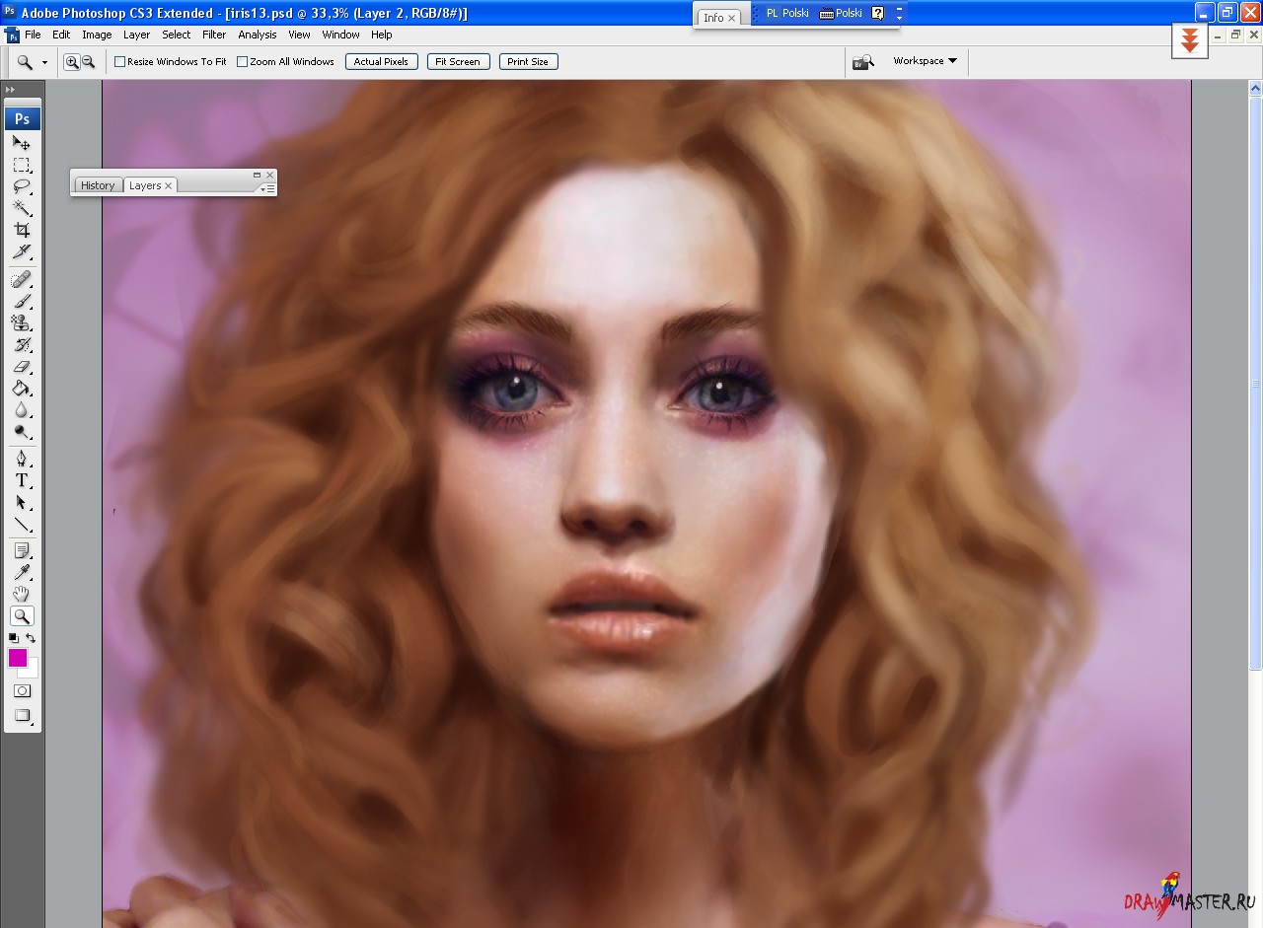Select the Magic Wand tool
Viewport: 1263px width, 928px height.
coord(22,208)
